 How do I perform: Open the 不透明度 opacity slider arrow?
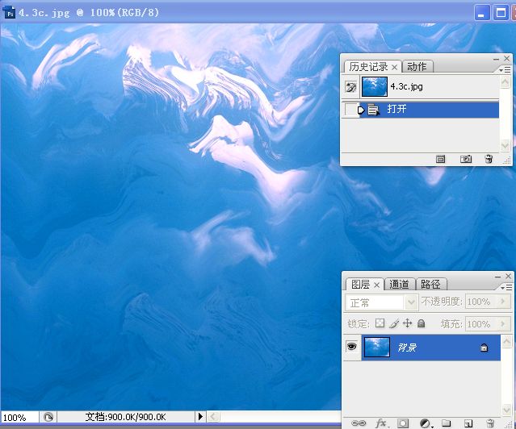[x=506, y=302]
